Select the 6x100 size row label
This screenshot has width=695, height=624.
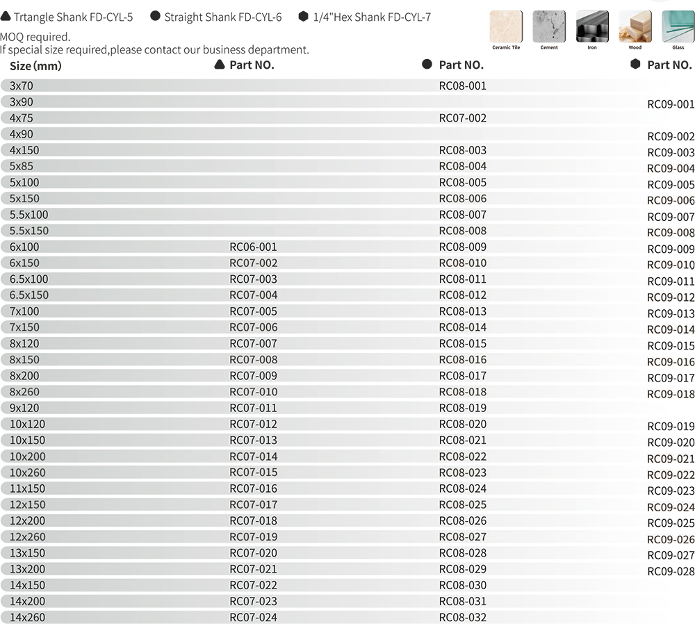pos(24,247)
